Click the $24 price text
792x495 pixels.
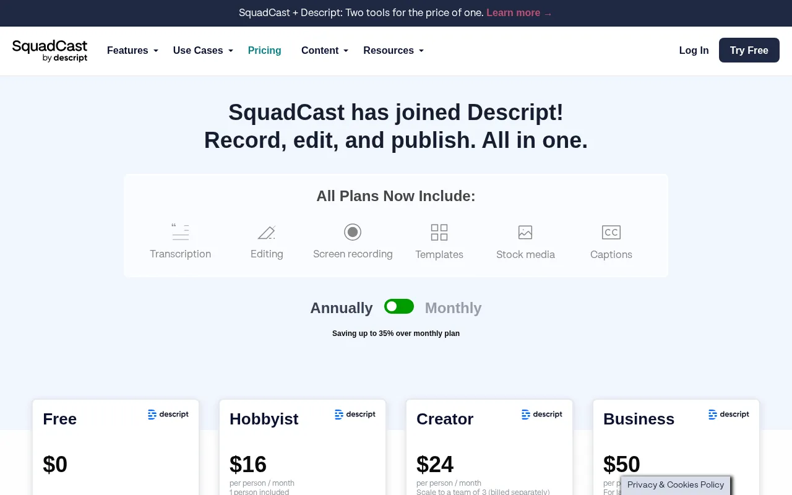coord(435,465)
